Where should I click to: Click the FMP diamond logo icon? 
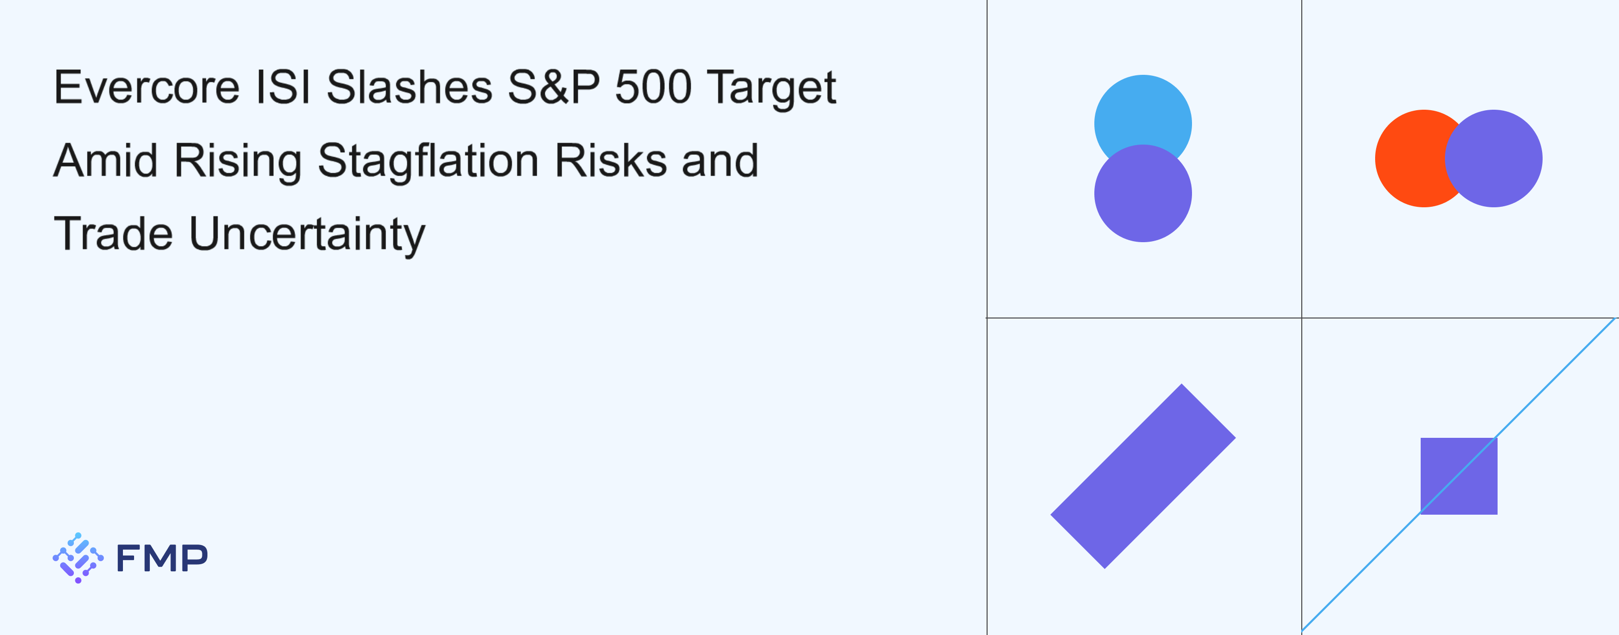pyautogui.click(x=78, y=558)
